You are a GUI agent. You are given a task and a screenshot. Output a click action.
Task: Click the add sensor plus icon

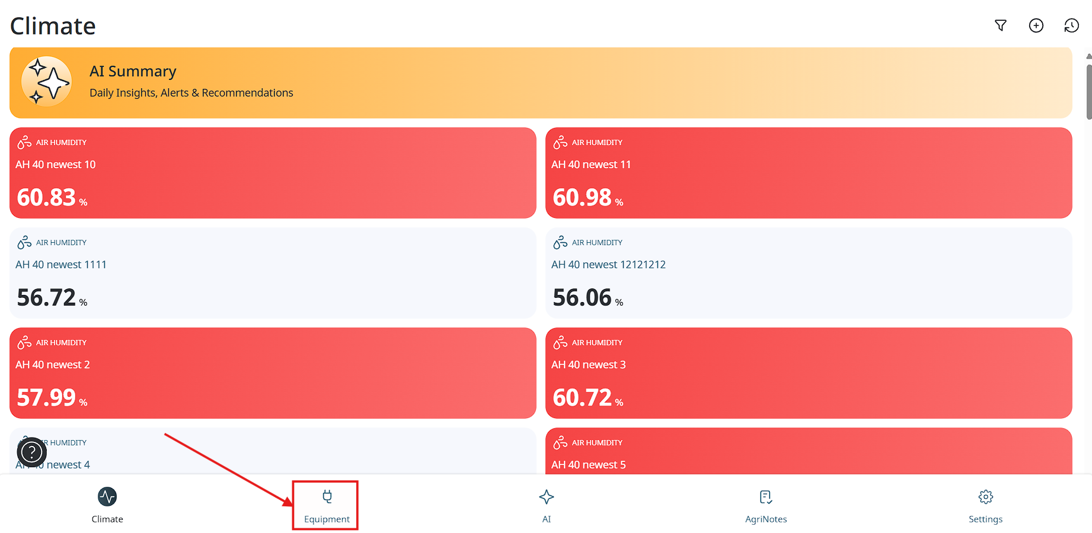point(1036,25)
